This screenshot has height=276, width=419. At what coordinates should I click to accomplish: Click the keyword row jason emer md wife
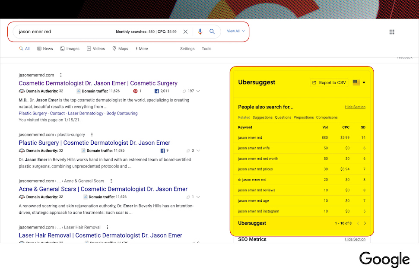[302, 148]
